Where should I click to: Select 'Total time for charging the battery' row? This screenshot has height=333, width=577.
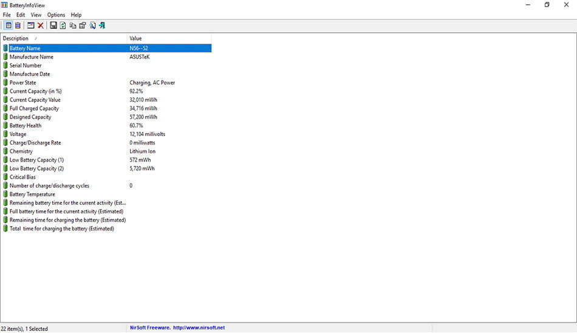tap(107, 228)
